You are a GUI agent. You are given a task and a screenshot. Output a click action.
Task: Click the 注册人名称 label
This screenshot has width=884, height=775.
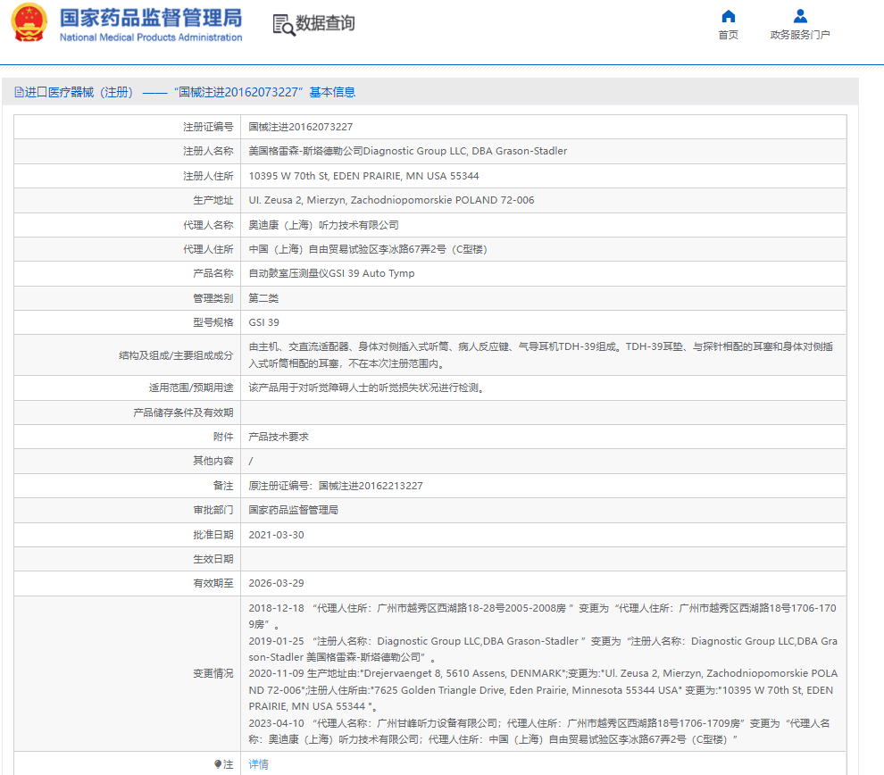point(208,151)
